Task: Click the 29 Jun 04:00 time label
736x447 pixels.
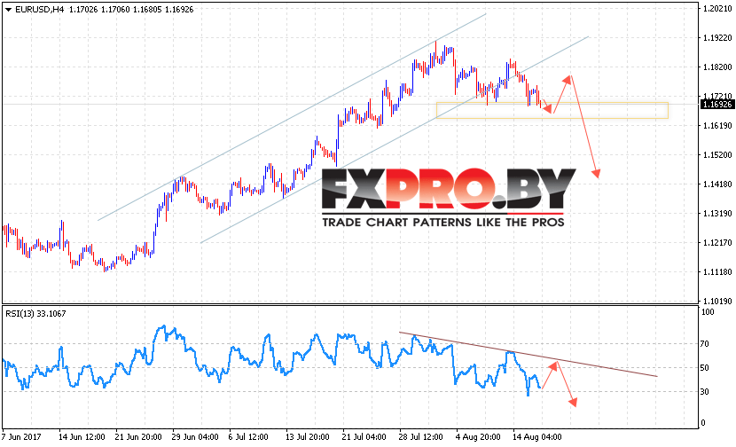Action: (x=196, y=437)
